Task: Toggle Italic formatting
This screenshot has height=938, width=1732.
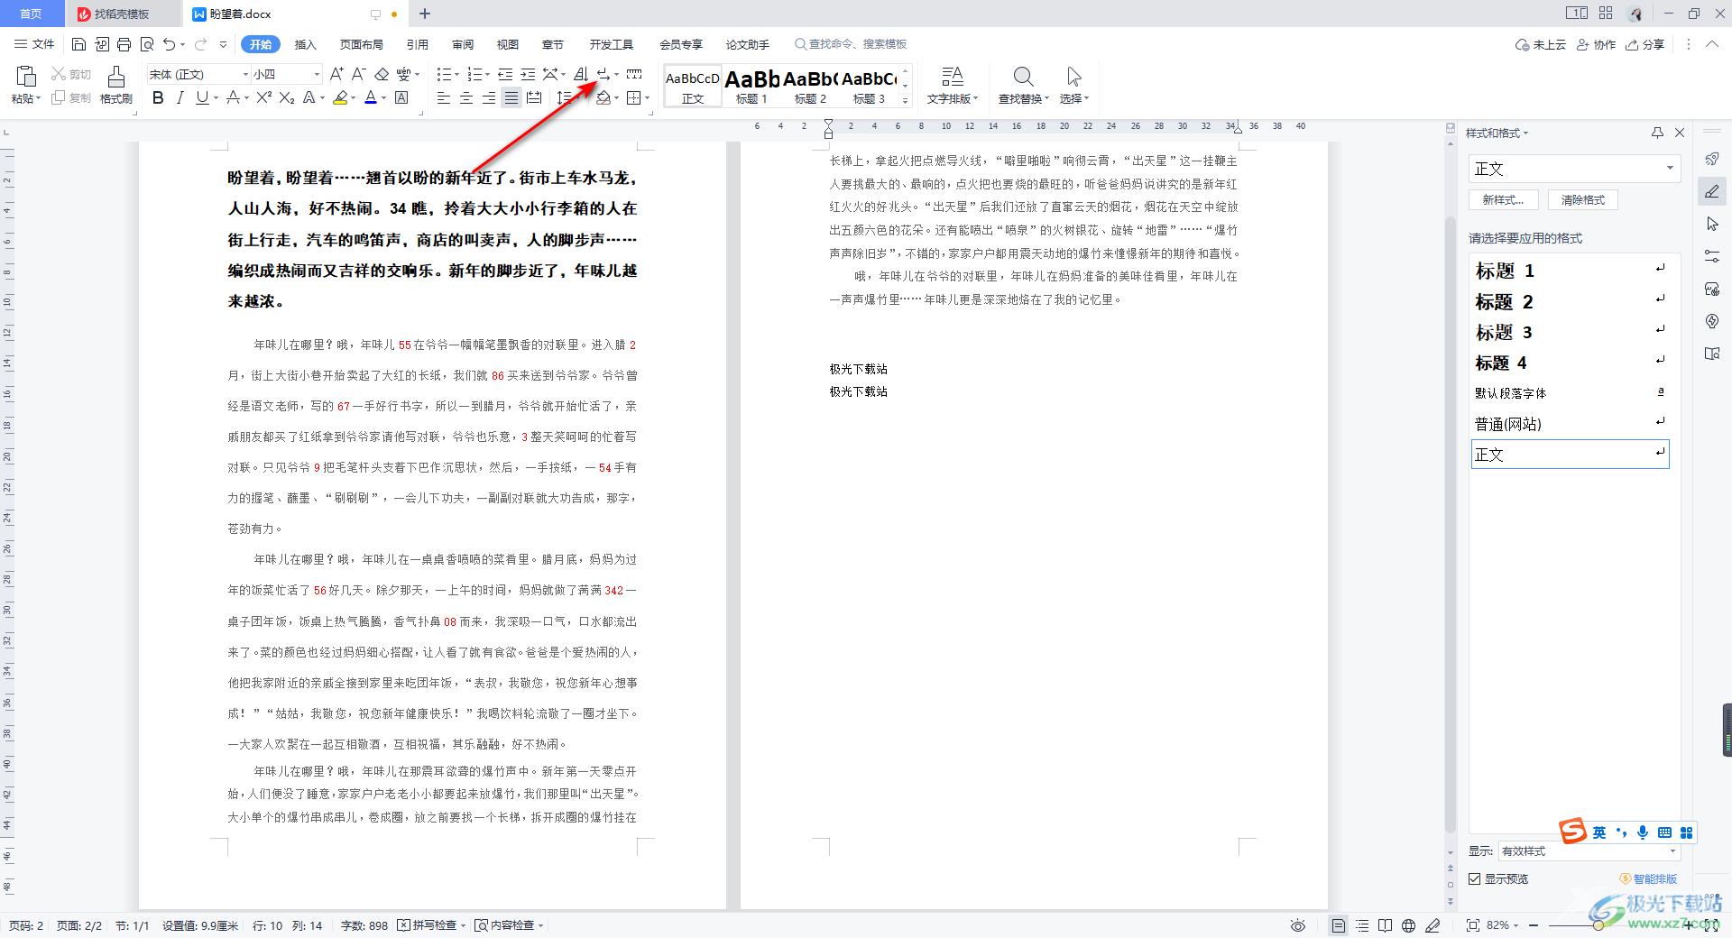Action: (180, 97)
